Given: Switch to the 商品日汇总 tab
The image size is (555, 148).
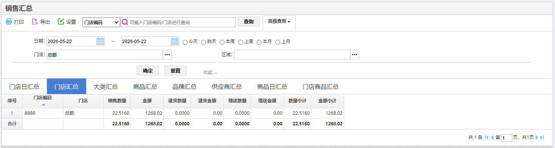Looking at the screenshot, I should point(272,86).
